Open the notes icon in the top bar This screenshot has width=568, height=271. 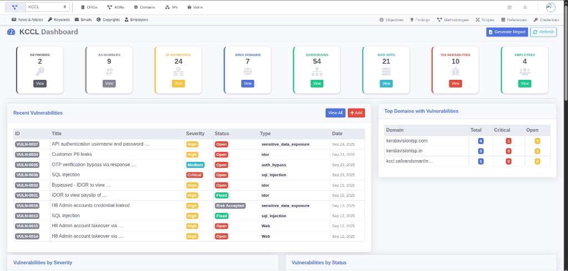510,7
